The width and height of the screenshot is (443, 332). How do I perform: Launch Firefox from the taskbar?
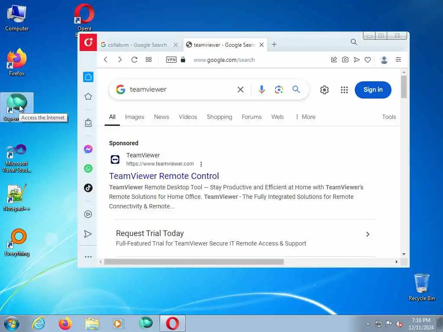pos(65,323)
